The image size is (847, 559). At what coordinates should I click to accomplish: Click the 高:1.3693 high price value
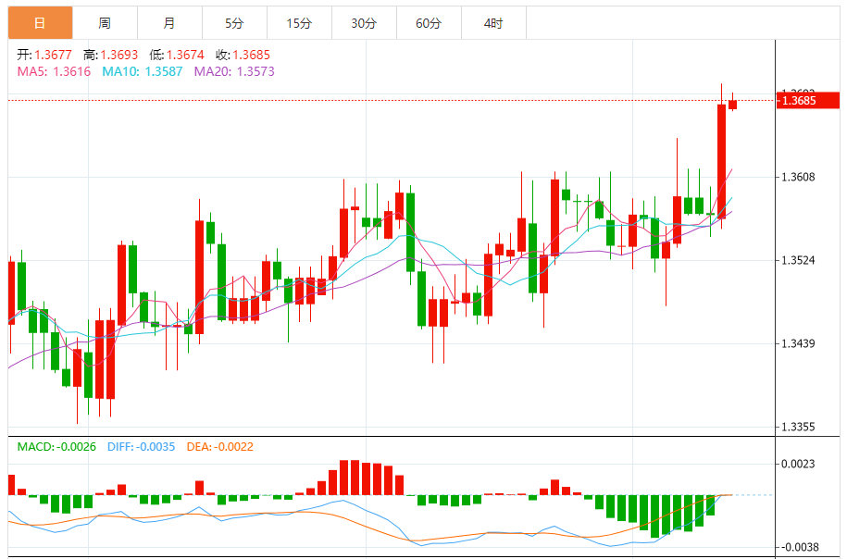(111, 55)
